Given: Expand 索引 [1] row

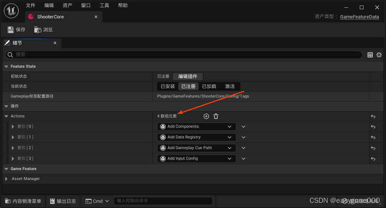Looking at the screenshot, I should pyautogui.click(x=13, y=137).
